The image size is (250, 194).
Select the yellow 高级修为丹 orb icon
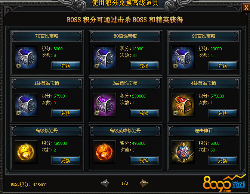tap(26, 152)
